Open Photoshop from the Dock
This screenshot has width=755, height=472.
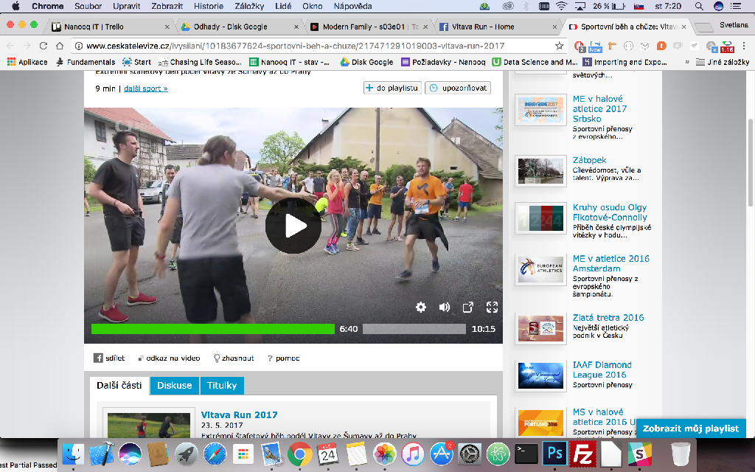pyautogui.click(x=554, y=454)
